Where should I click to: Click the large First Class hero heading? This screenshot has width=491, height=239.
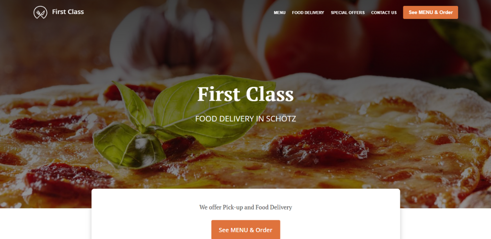pyautogui.click(x=245, y=94)
